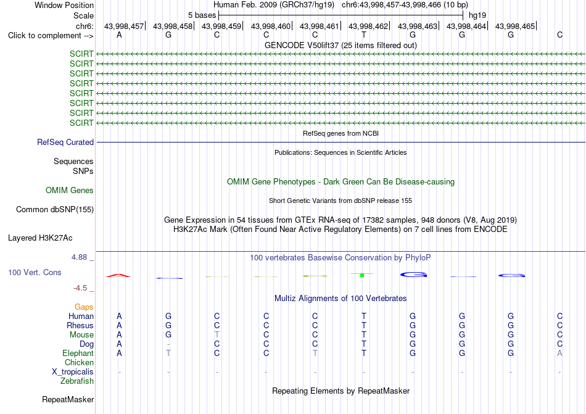Screen dimensions: 586x414
Task: Click the "RefSeq Curated" track label
Action: (65, 143)
